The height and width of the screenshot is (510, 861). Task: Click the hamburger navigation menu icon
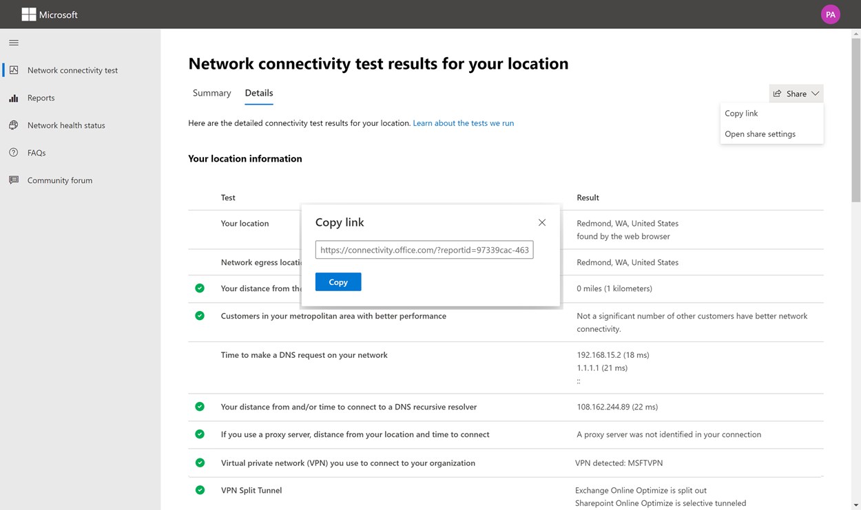click(14, 43)
